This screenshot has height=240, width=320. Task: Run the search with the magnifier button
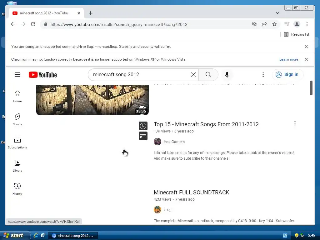tap(208, 75)
